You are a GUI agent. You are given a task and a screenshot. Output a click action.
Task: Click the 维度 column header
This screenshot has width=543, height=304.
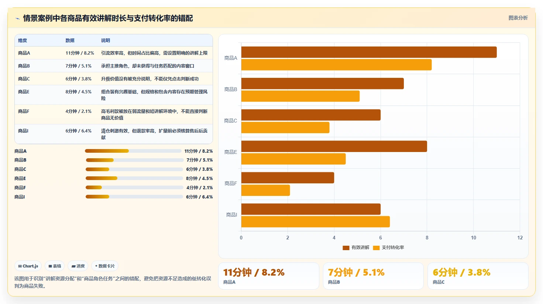pyautogui.click(x=23, y=41)
